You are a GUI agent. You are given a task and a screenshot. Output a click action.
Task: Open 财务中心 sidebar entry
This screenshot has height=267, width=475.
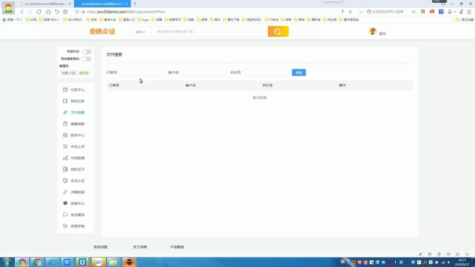pyautogui.click(x=74, y=135)
